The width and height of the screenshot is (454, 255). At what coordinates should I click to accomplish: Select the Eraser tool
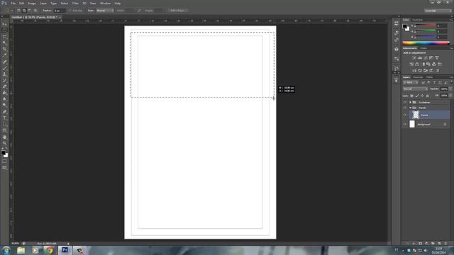(x=4, y=86)
